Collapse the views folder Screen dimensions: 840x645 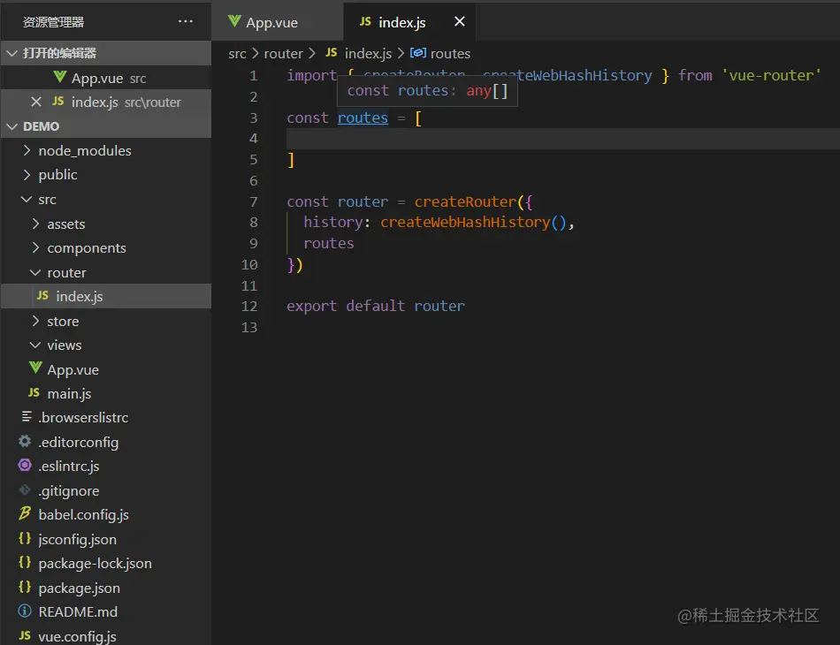[105, 345]
